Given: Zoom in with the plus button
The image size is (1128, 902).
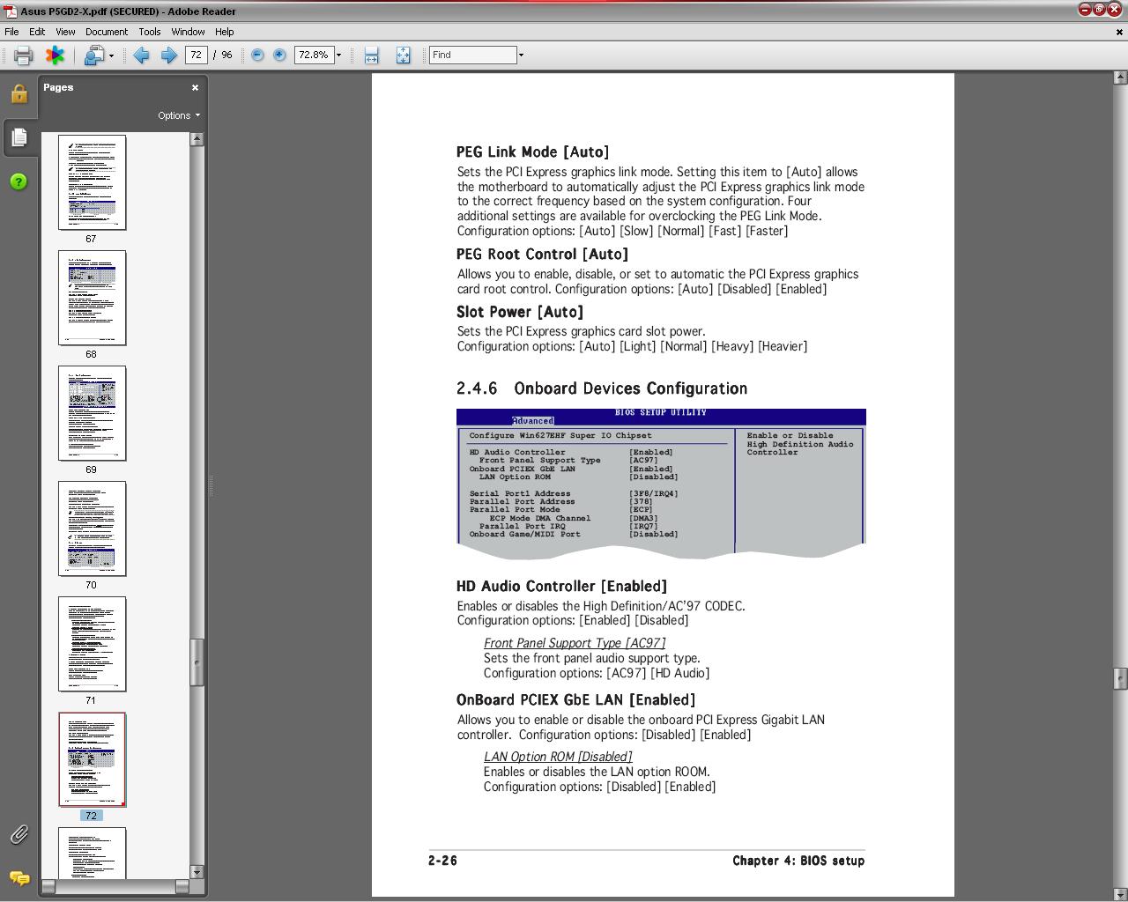Looking at the screenshot, I should 279,55.
